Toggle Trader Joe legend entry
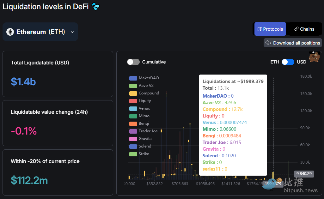This screenshot has height=199, width=324. pyautogui.click(x=148, y=131)
